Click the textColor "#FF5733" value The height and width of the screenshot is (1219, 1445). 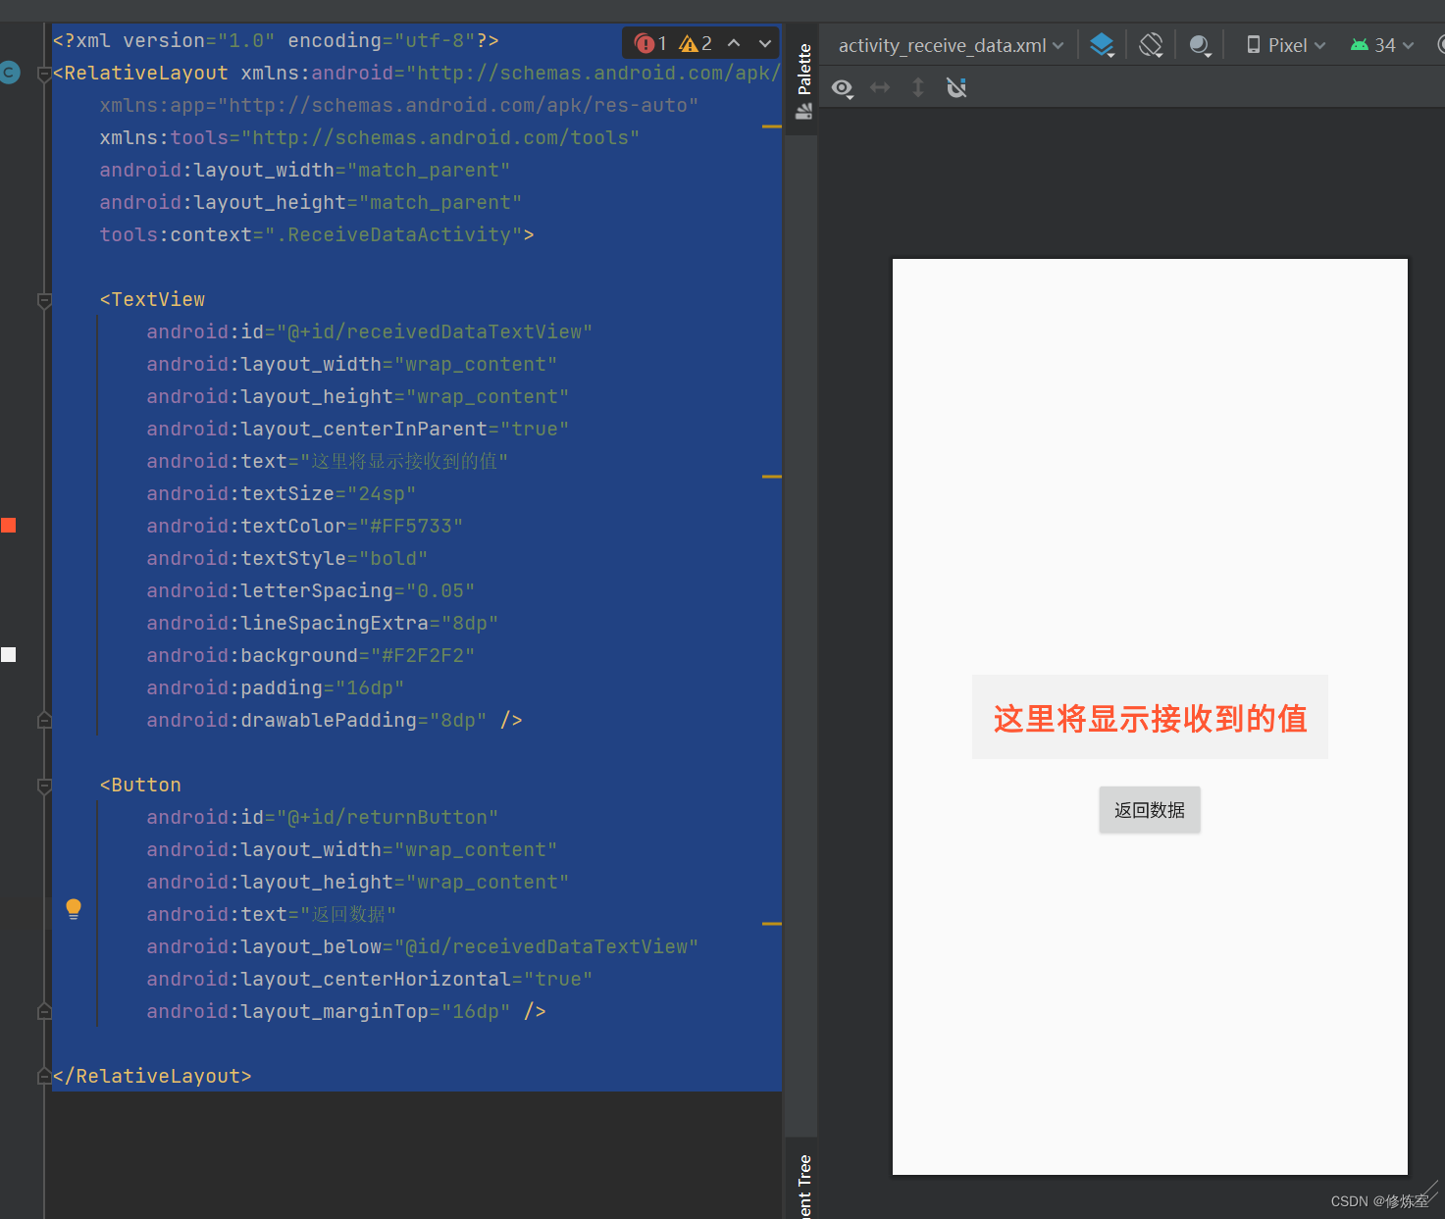tap(411, 526)
